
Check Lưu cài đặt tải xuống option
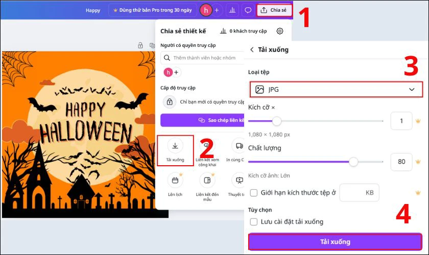(254, 222)
